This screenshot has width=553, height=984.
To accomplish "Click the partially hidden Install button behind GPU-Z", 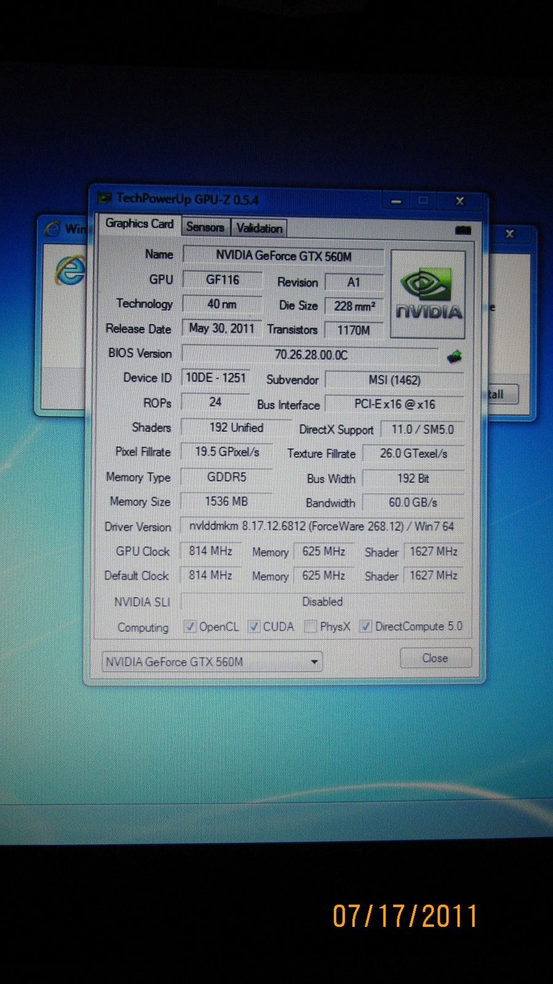I will 503,394.
